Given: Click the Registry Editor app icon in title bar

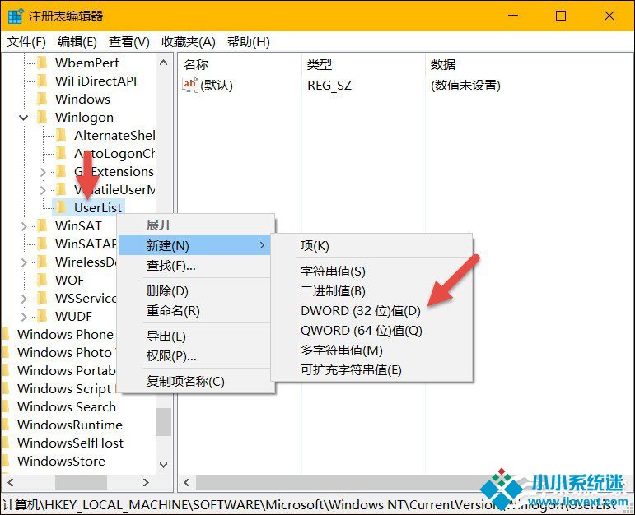Looking at the screenshot, I should (x=16, y=16).
